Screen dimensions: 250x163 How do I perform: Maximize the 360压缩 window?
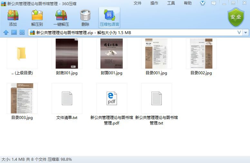[233, 3]
